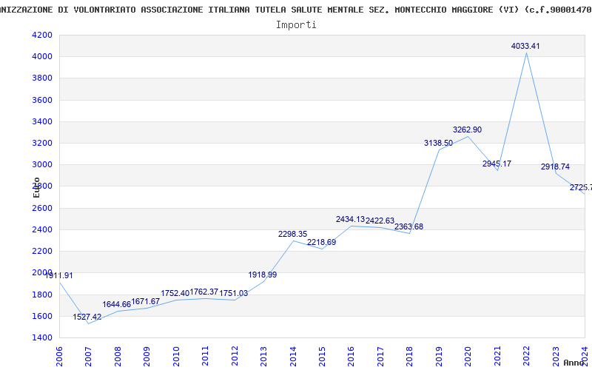The image size is (592, 370).
Task: Click the 2422.63 data label
Action: [380, 221]
